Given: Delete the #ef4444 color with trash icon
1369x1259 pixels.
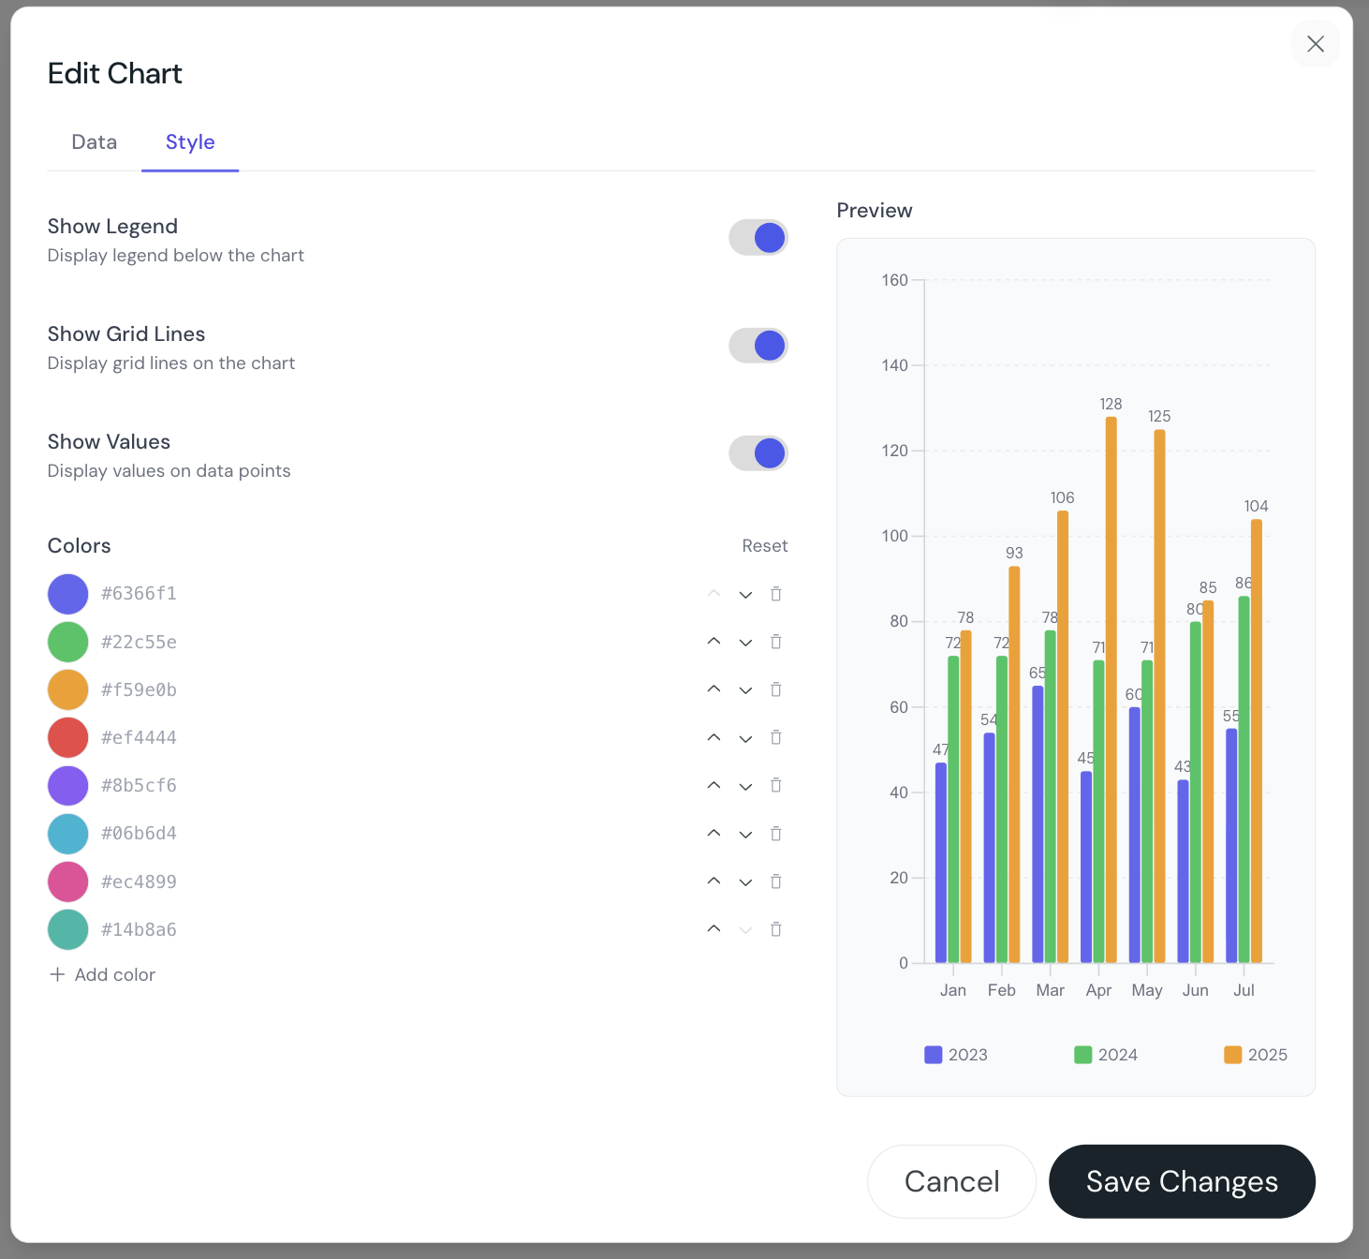Looking at the screenshot, I should point(776,737).
